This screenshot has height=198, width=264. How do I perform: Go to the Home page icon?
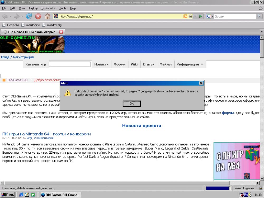click(47, 16)
